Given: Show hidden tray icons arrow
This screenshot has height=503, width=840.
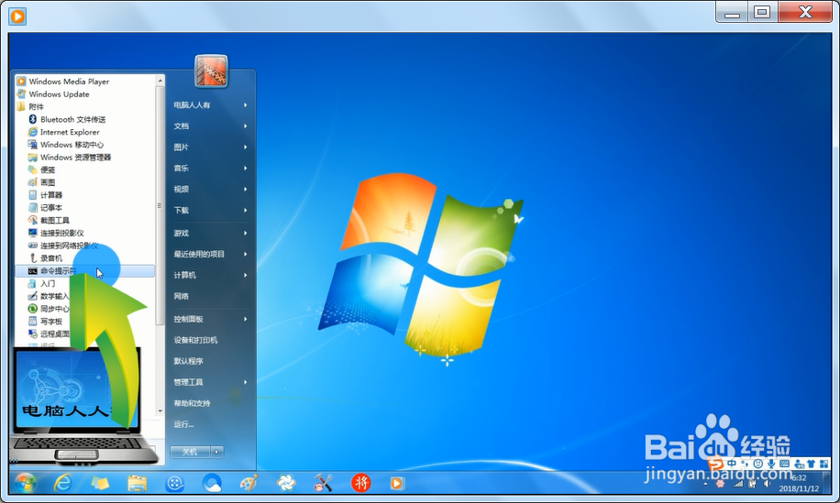Looking at the screenshot, I should point(705,484).
